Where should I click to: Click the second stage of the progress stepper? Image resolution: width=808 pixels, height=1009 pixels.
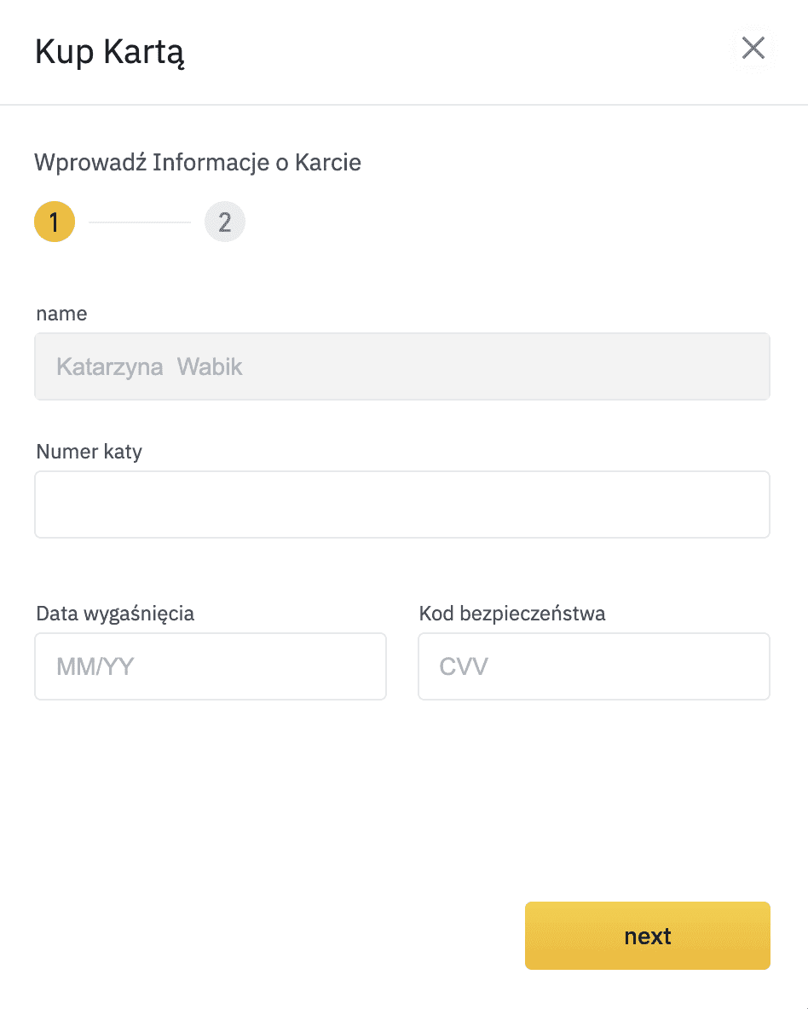(x=224, y=221)
